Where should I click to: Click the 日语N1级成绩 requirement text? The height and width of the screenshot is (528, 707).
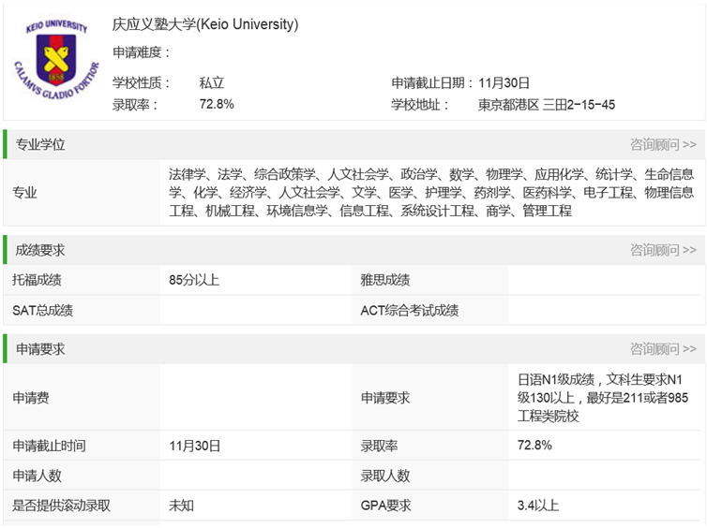tap(603, 398)
